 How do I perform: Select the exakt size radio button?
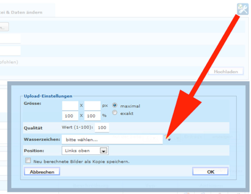(115, 113)
